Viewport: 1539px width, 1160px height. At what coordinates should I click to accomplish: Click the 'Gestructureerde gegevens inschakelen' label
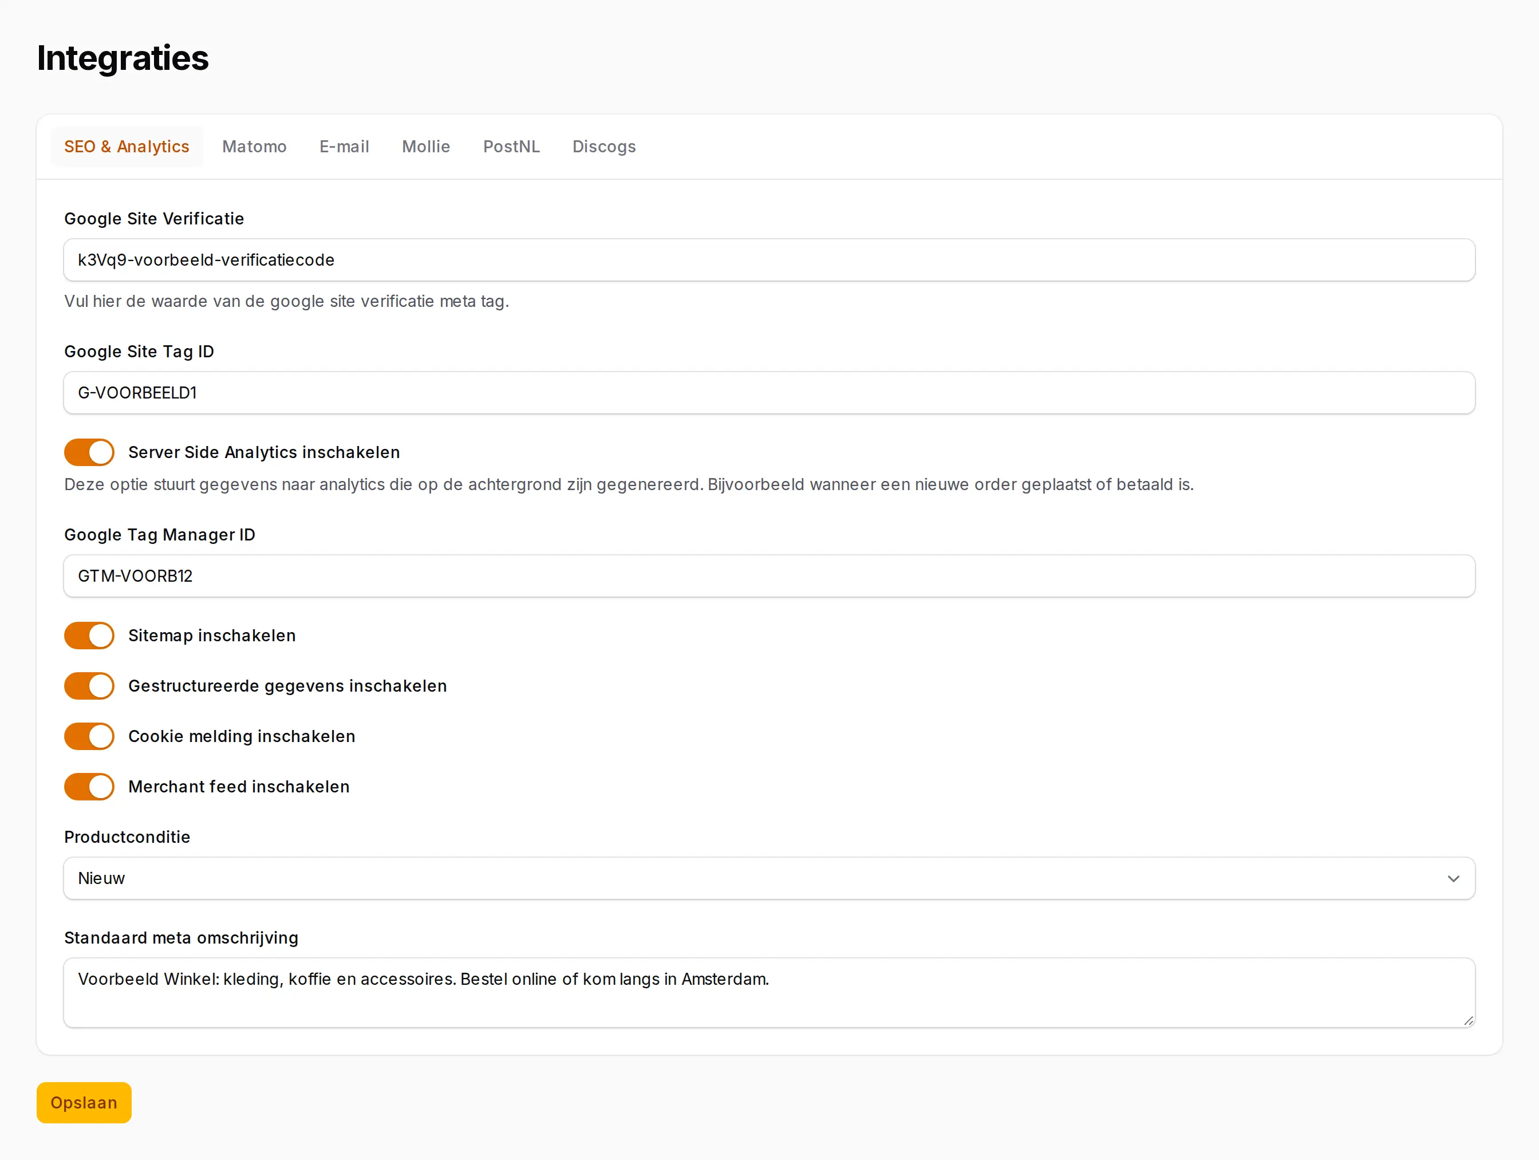pyautogui.click(x=287, y=686)
